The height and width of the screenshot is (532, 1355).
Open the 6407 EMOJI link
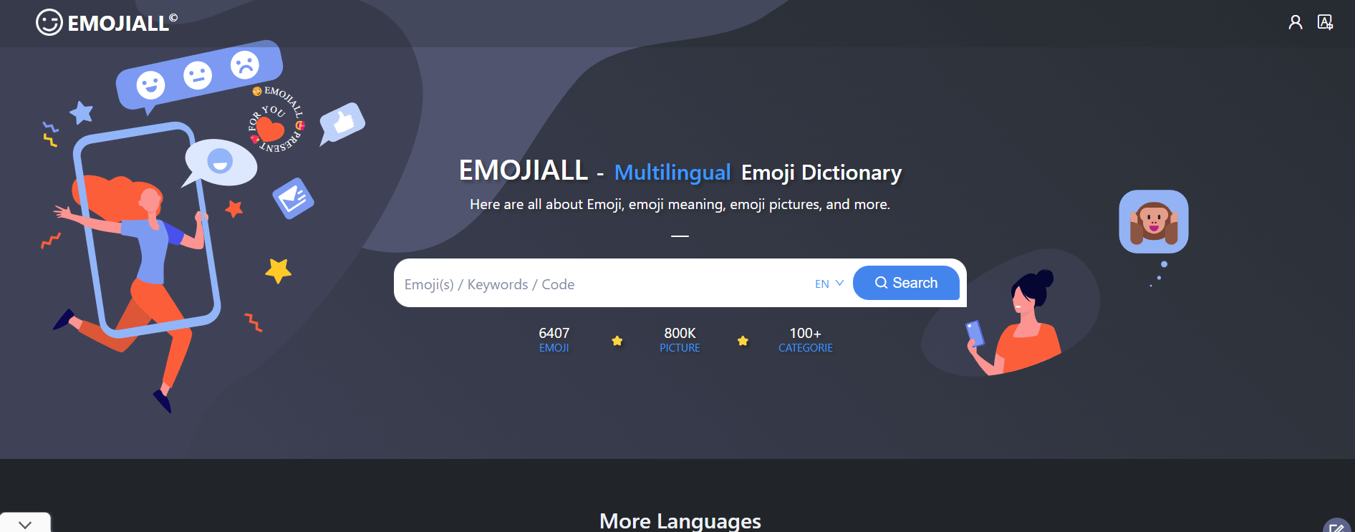[x=554, y=340]
